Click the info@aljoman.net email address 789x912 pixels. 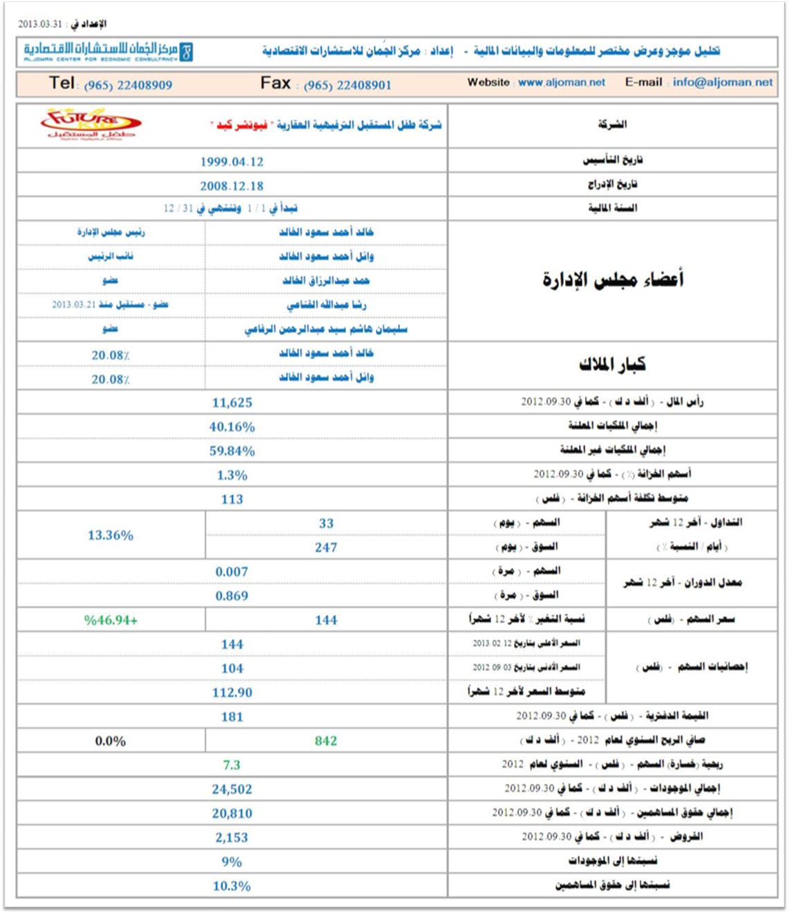(x=723, y=82)
